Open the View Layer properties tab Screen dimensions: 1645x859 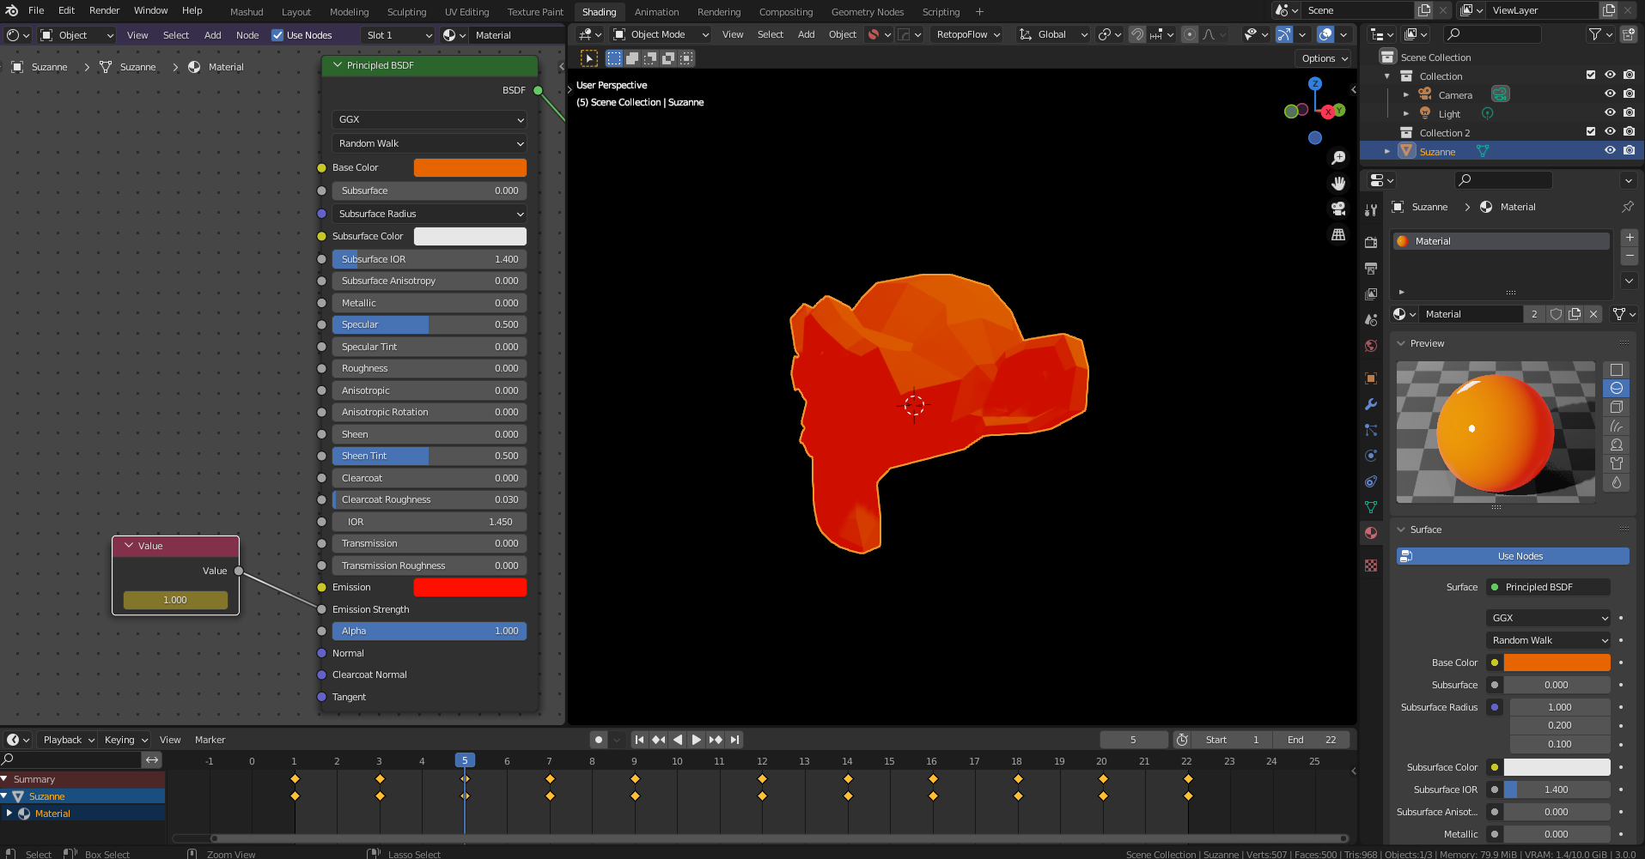[1371, 294]
